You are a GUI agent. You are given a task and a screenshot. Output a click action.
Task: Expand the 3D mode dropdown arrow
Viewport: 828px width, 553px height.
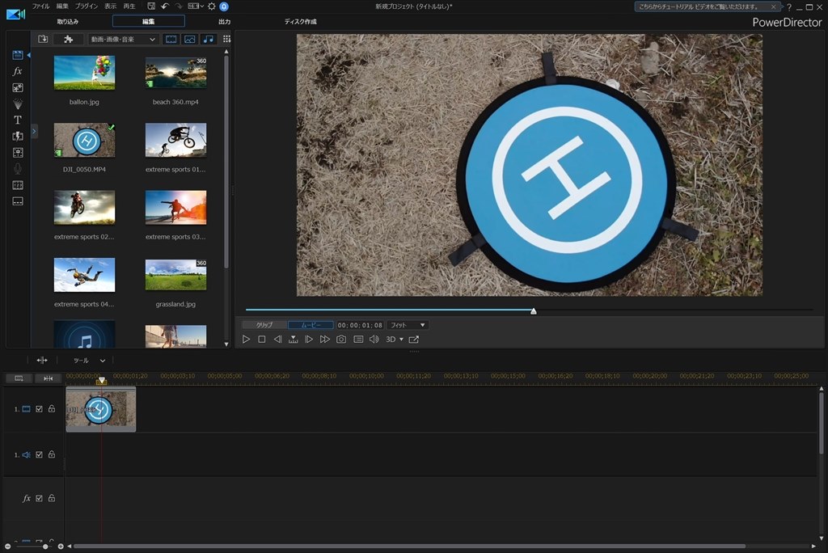(x=401, y=339)
